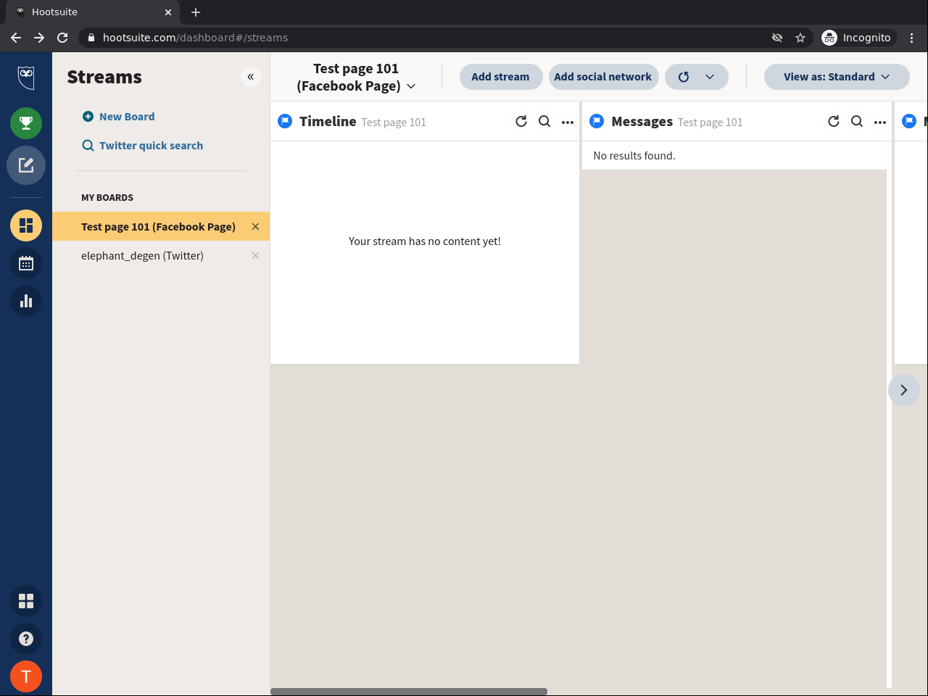The width and height of the screenshot is (928, 696).
Task: Open a new browser tab
Action: (x=196, y=12)
